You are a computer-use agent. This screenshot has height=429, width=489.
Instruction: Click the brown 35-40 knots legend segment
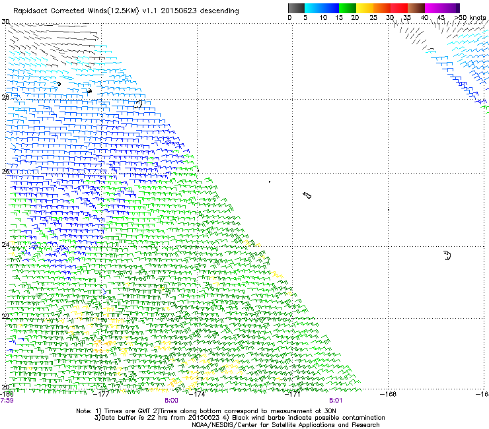[416, 8]
